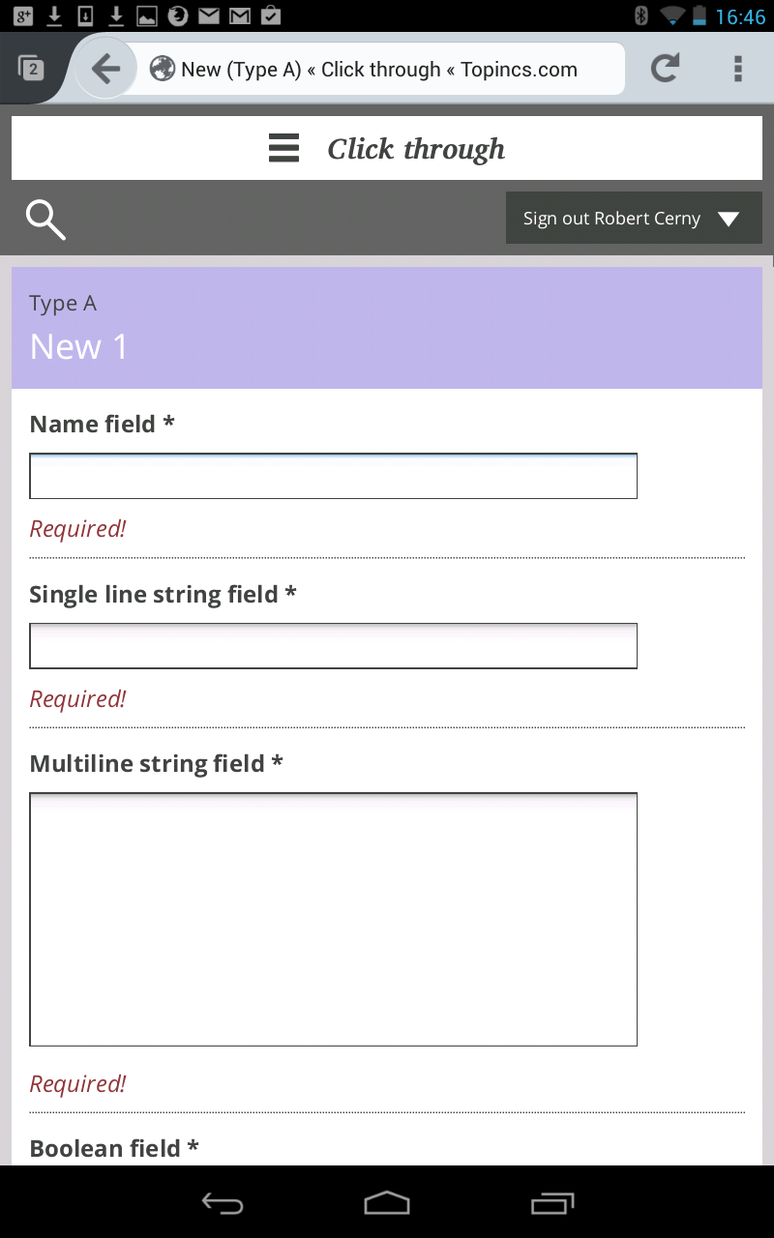Click the "Click through" site title
Screen dimensions: 774x1238
pyautogui.click(x=416, y=149)
